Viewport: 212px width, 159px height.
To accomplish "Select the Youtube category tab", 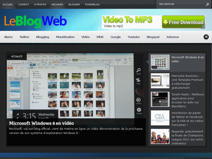I will 134,37.
